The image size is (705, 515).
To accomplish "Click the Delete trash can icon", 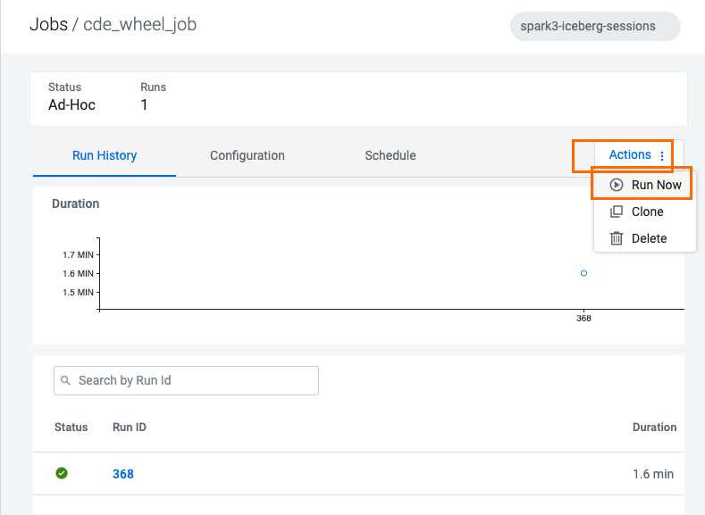I will point(617,238).
